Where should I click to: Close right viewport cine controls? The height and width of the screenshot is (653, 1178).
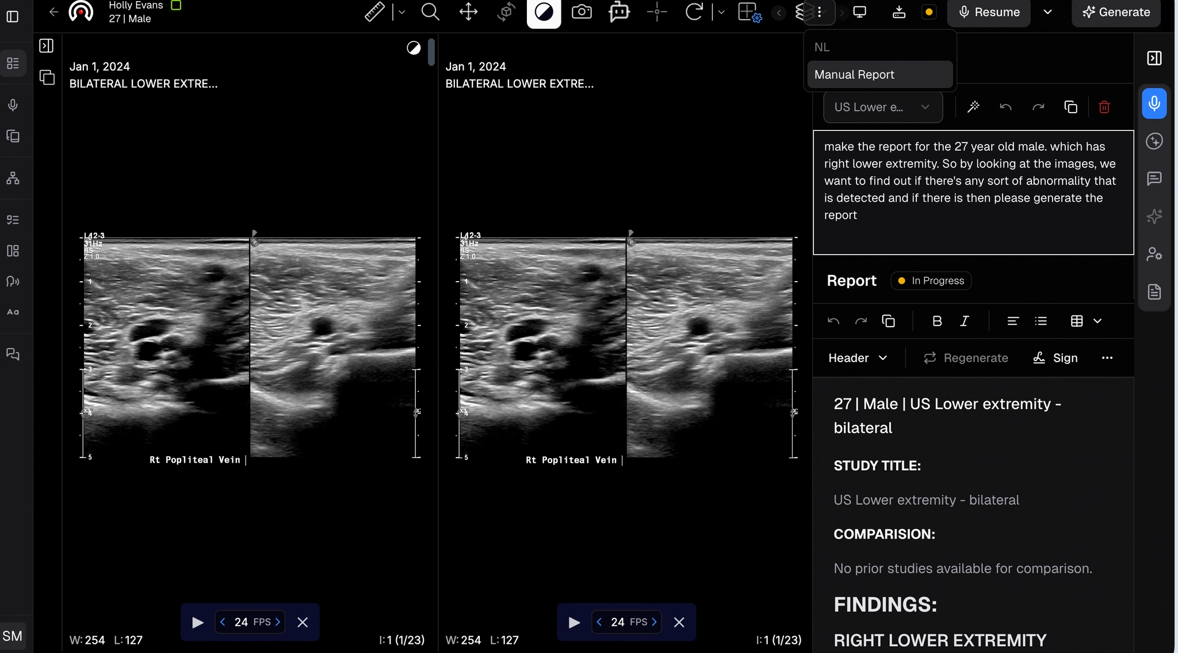pos(679,623)
